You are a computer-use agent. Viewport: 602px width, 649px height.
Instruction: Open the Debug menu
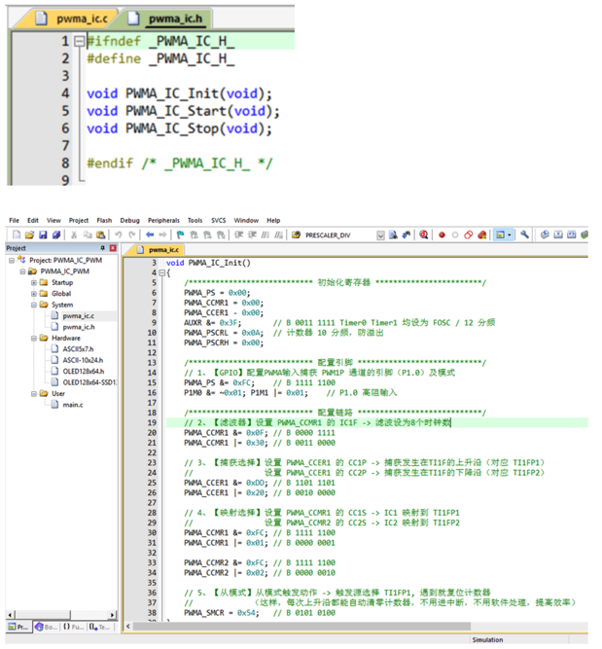[x=130, y=220]
